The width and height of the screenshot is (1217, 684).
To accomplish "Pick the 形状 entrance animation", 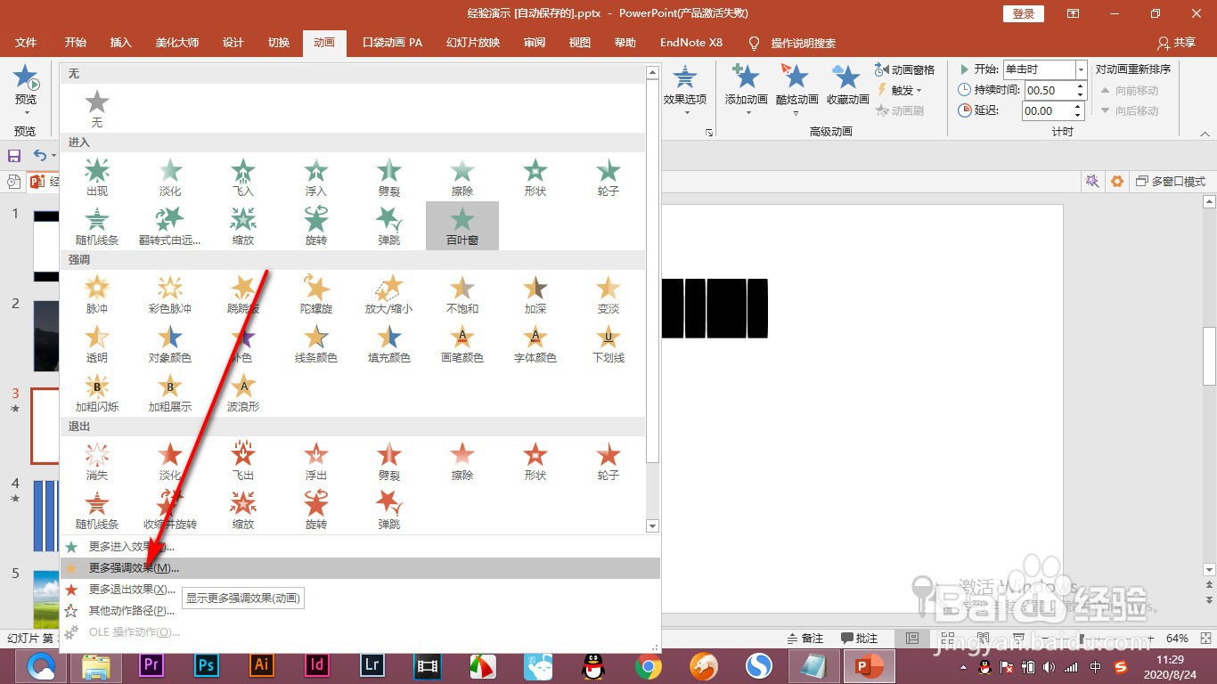I will 535,176.
